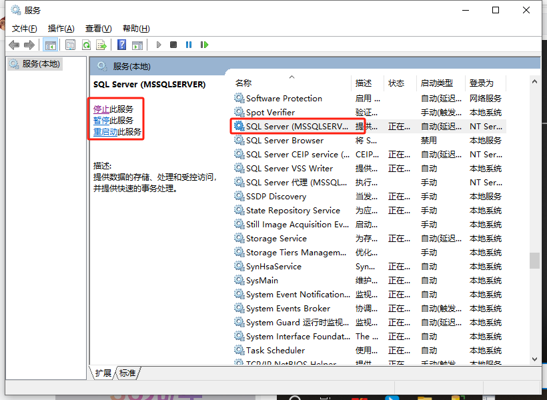
Task: Sort by the 名称 column header
Action: click(292, 83)
